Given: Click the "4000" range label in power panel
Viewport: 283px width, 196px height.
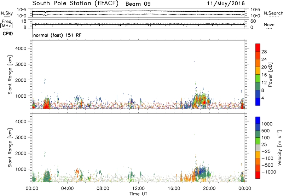Looking at the screenshot, I should 21,48.
